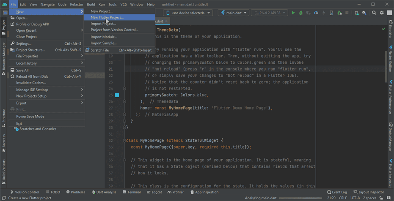Open the IDE settings gear icon
The width and height of the screenshot is (394, 201).
(382, 13)
